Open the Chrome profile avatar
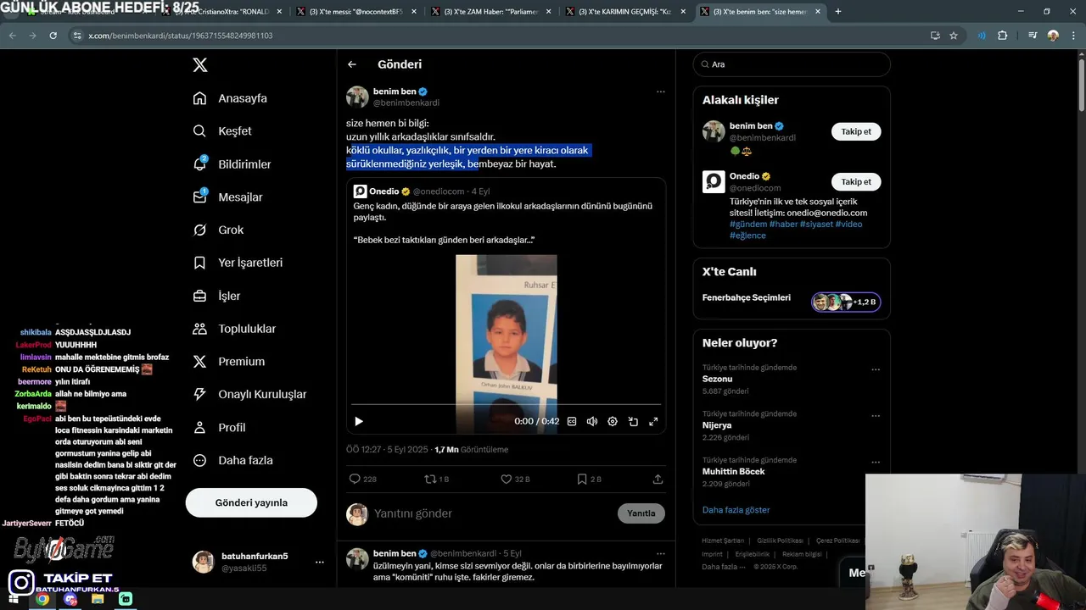 1053,36
